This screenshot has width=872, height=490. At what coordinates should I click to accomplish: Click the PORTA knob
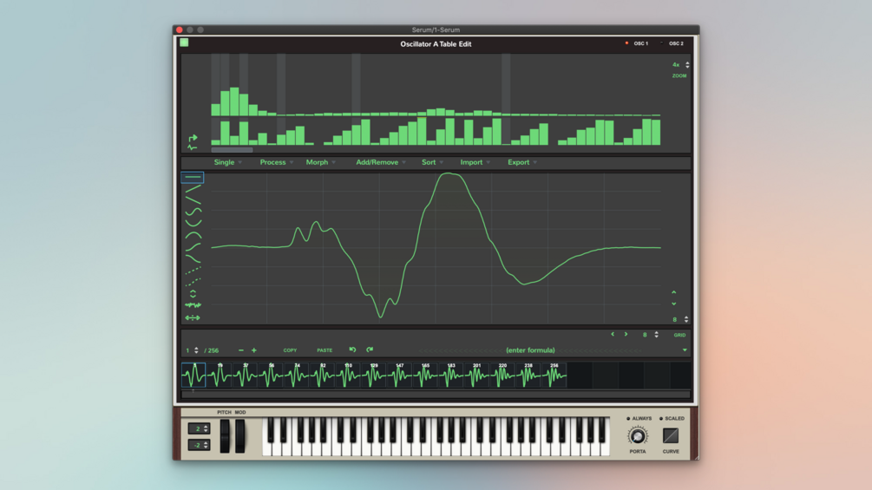pyautogui.click(x=638, y=436)
